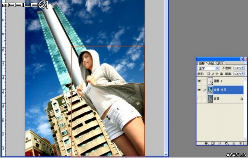Create new fill or adjustment layer
Screen dimensions: 248x158
tap(226, 143)
